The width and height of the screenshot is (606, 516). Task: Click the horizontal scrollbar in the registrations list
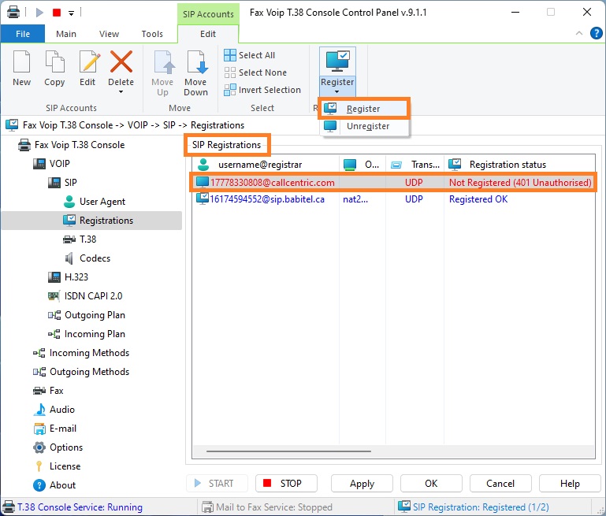click(x=288, y=451)
